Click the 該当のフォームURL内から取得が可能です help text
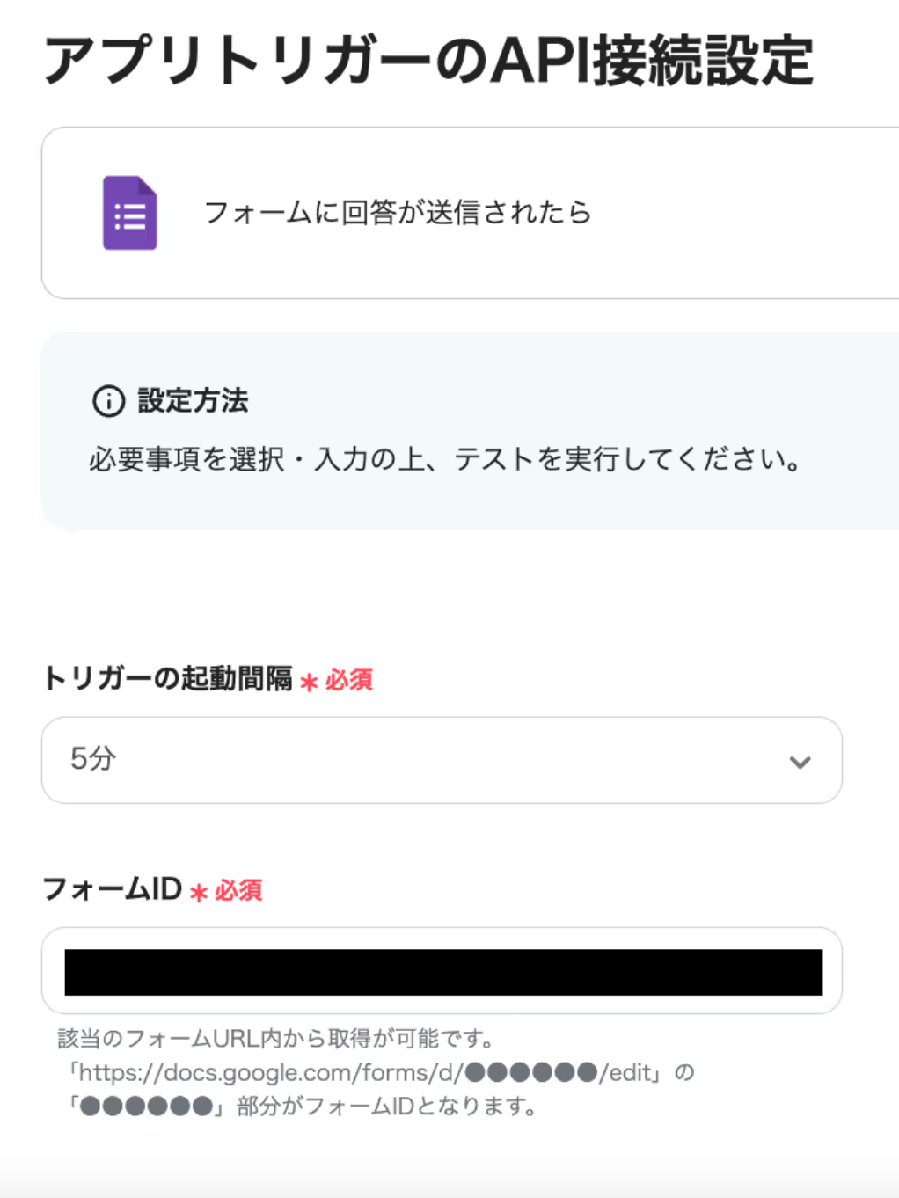 (275, 1039)
